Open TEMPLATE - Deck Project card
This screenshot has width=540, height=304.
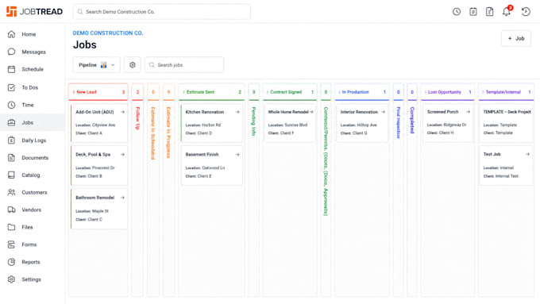[x=506, y=123]
